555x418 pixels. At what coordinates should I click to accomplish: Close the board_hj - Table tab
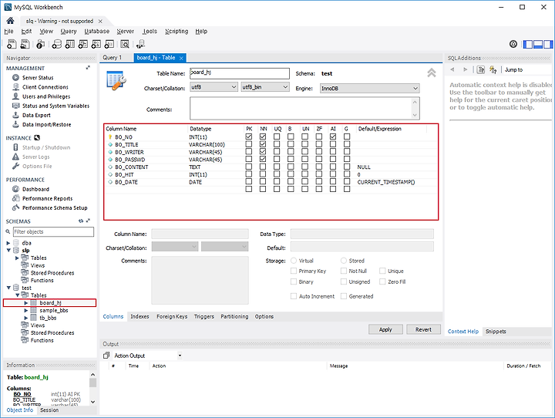[x=181, y=58]
